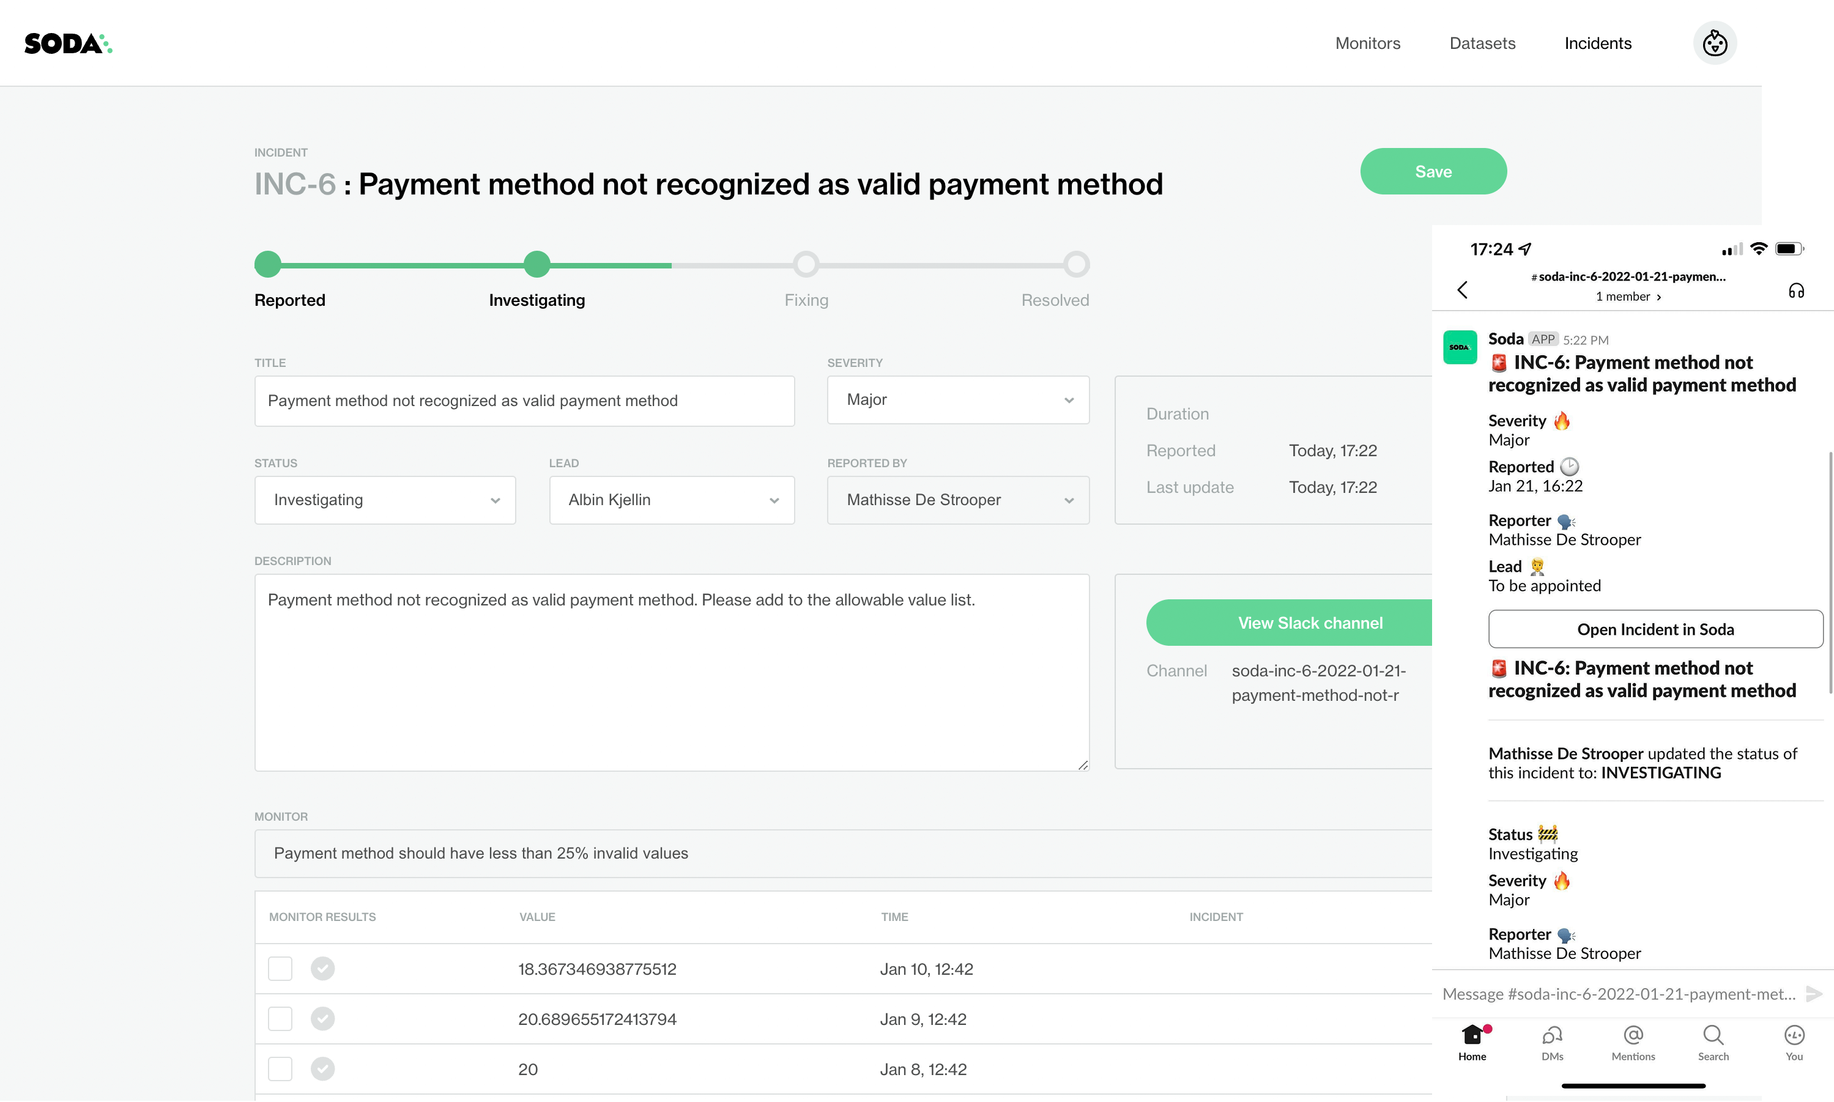Tap the back arrow in Slack channel
This screenshot has width=1834, height=1102.
(x=1462, y=290)
